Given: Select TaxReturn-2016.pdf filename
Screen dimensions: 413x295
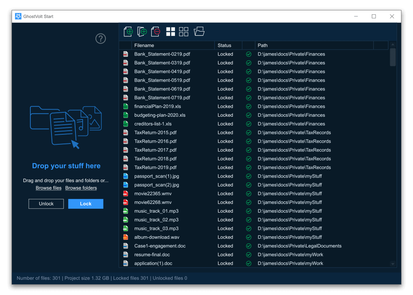Looking at the screenshot, I should (x=155, y=142).
